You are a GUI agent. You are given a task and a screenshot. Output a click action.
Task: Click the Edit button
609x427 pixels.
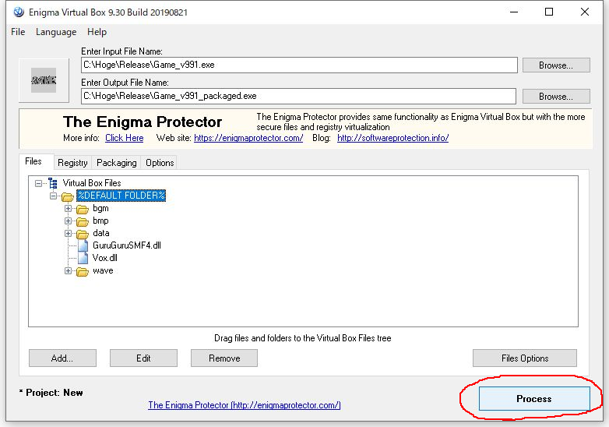143,358
